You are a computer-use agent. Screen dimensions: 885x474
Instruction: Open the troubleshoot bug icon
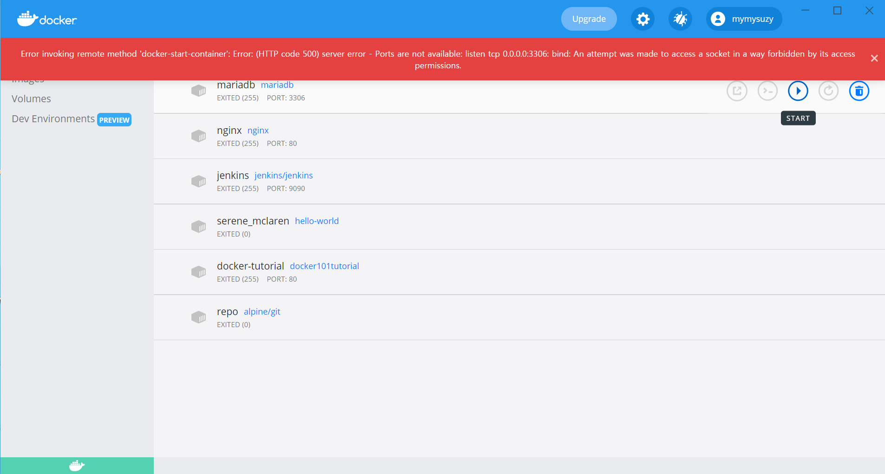pos(680,19)
